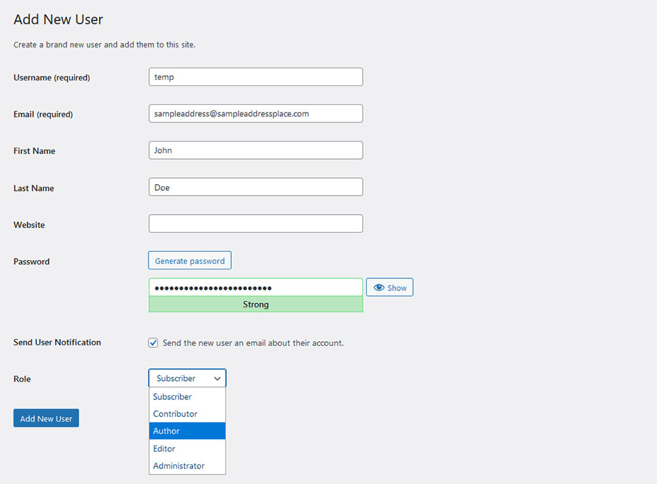The width and height of the screenshot is (657, 484).
Task: Click the Generate password button
Action: coord(190,261)
